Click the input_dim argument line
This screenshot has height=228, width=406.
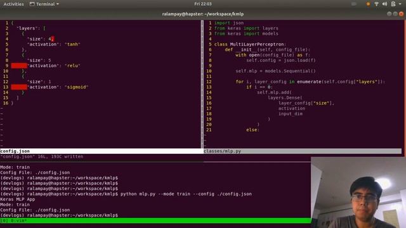(x=291, y=114)
